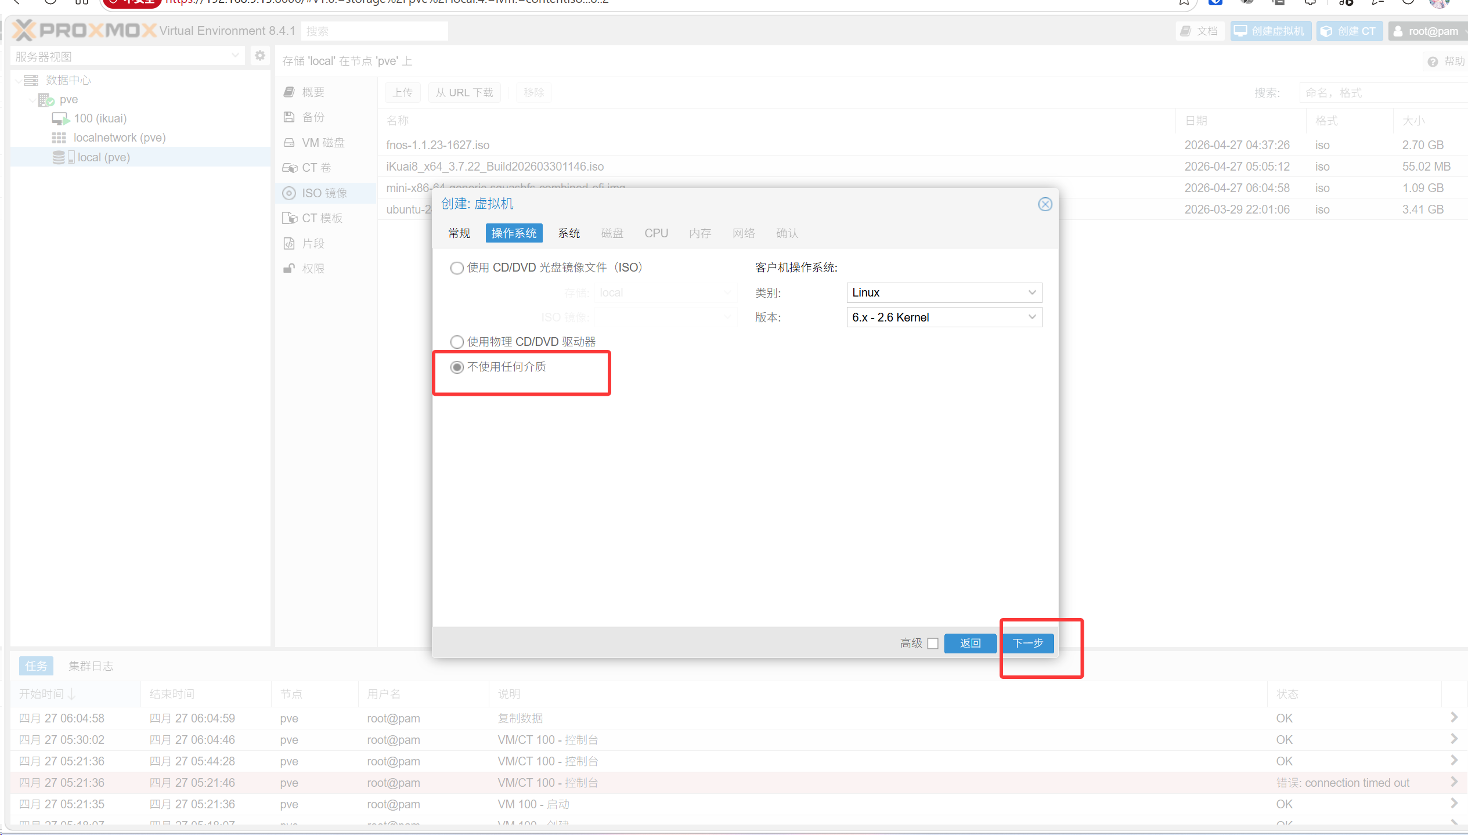The width and height of the screenshot is (1468, 835).
Task: Switch to the 系统 tab
Action: [x=568, y=233]
